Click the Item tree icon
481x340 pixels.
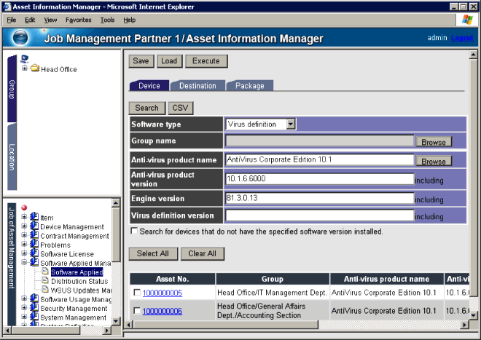(34, 218)
